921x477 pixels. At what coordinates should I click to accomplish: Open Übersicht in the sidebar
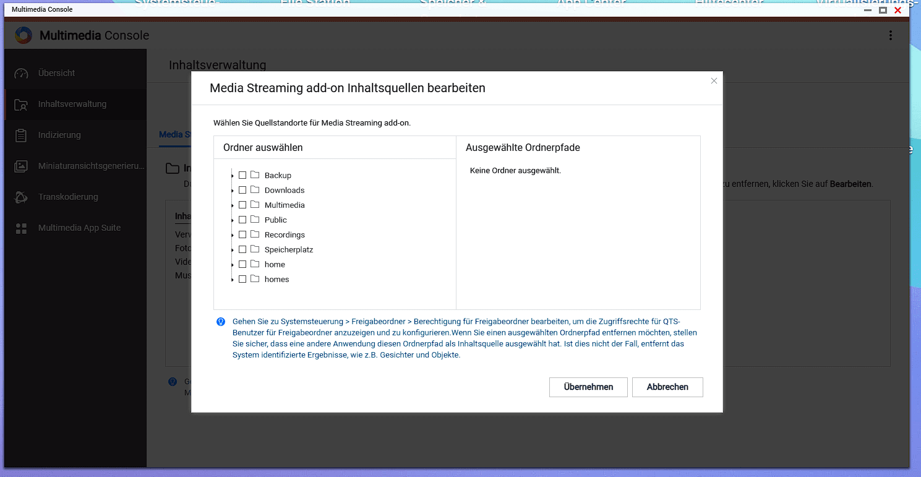click(x=75, y=73)
